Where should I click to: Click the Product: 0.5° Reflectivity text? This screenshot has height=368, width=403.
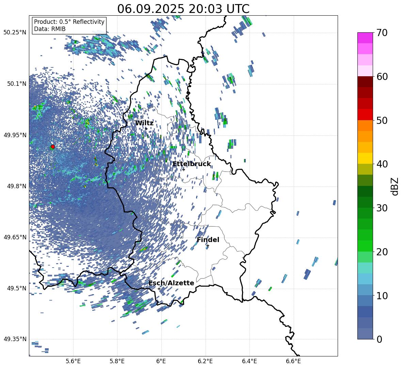tap(69, 21)
